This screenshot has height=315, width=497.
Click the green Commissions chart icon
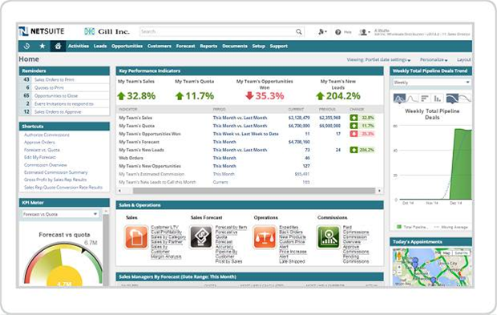click(x=329, y=237)
